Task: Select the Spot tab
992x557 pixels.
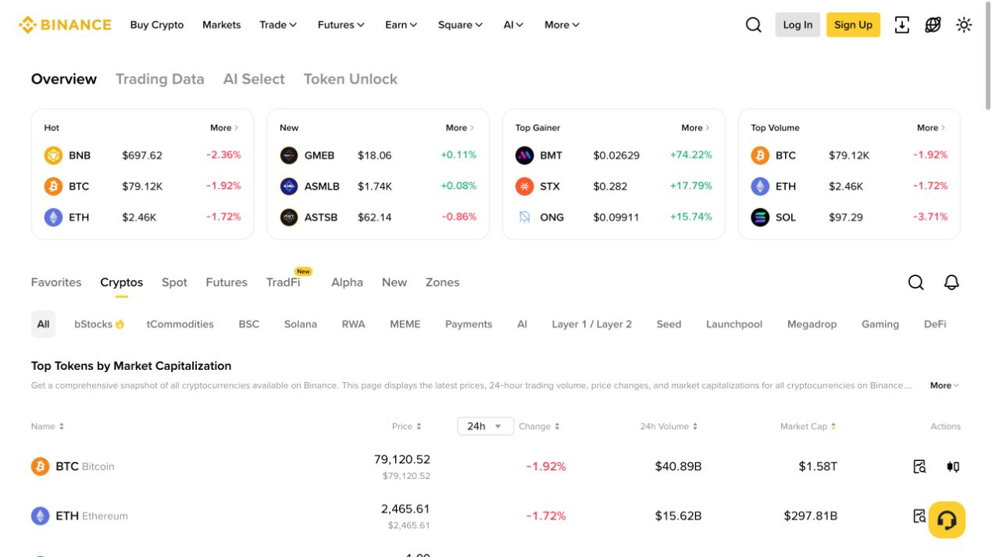Action: tap(174, 282)
